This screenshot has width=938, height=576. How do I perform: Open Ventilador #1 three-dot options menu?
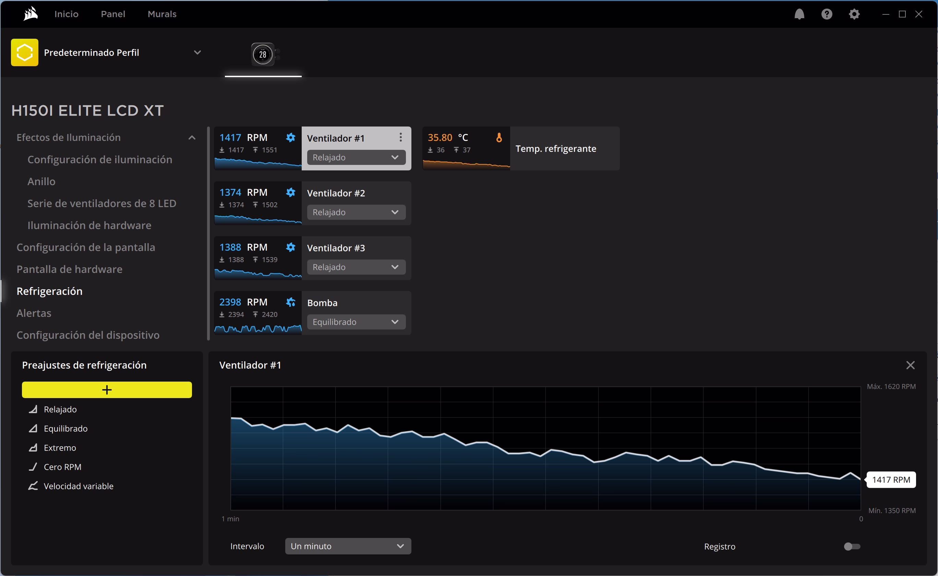tap(400, 137)
